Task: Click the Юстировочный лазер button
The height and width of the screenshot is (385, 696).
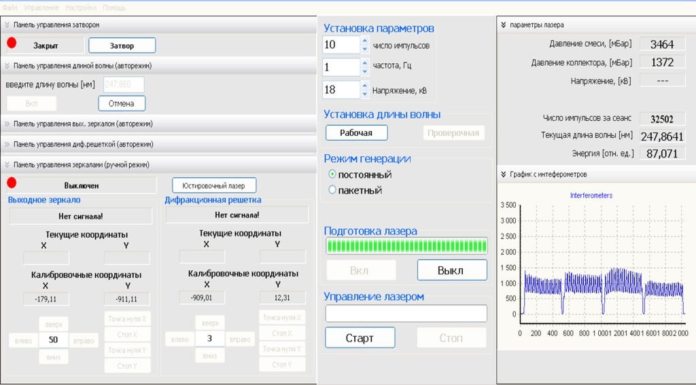Action: [214, 185]
